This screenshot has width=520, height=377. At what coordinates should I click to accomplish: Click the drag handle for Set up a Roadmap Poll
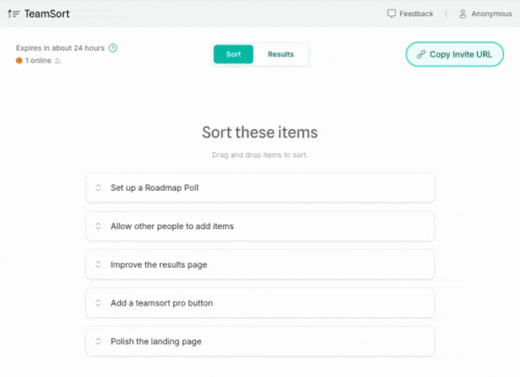click(x=98, y=187)
